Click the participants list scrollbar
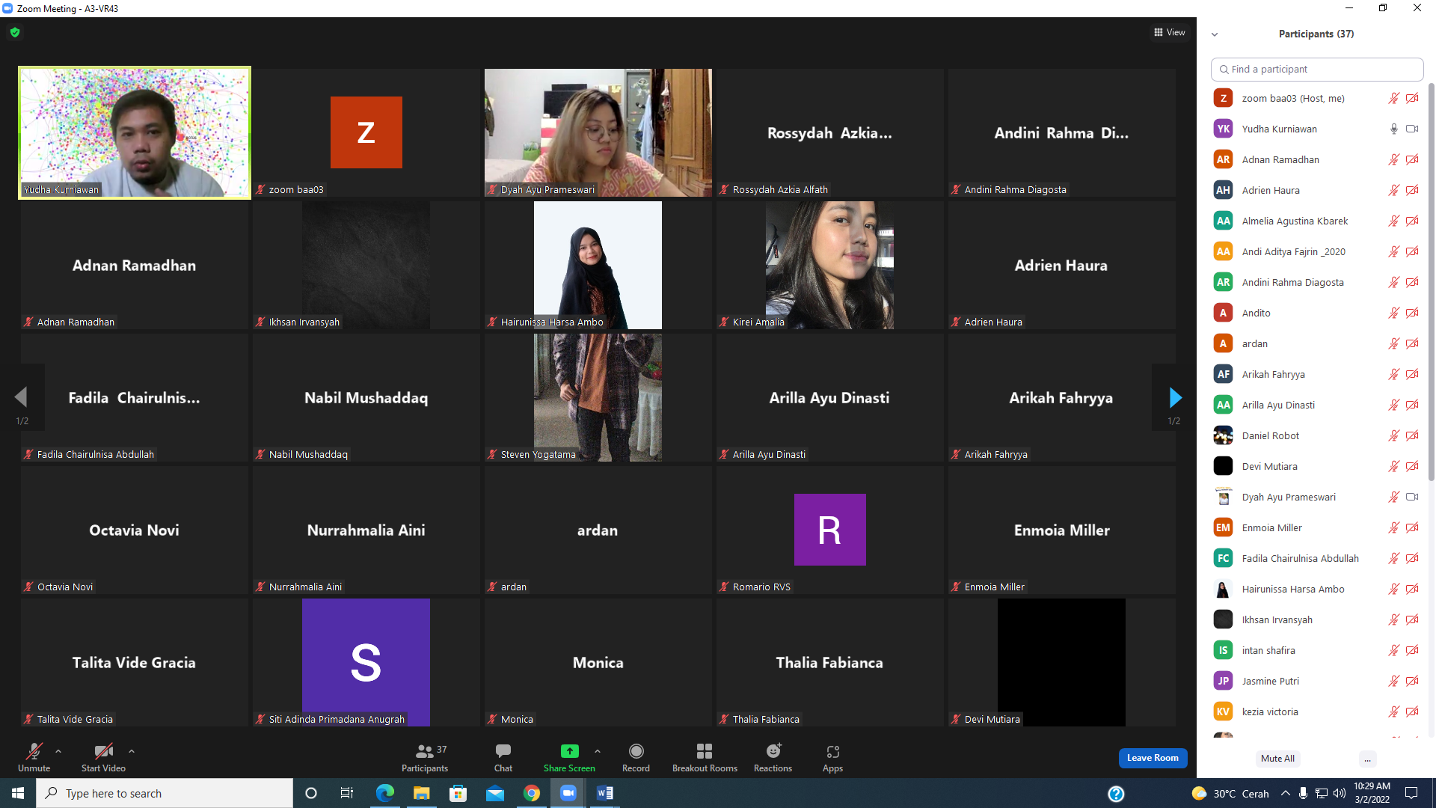The height and width of the screenshot is (808, 1436). click(x=1432, y=281)
